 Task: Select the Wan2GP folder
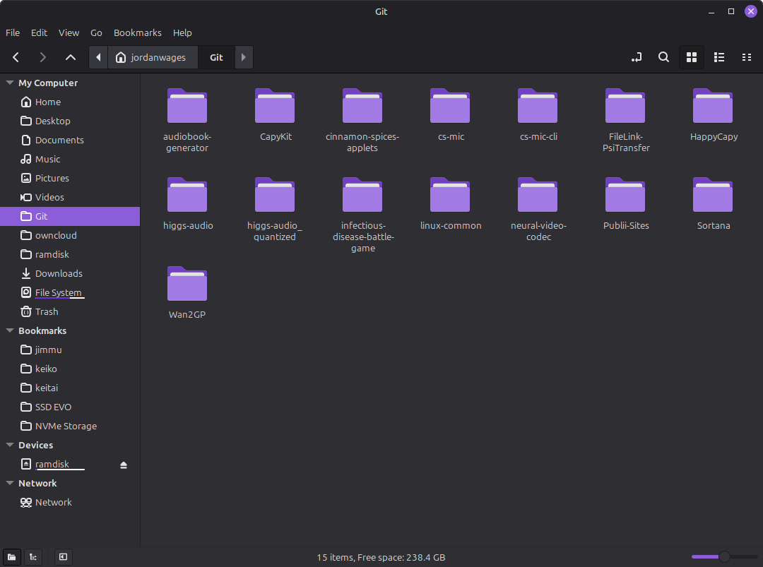point(187,293)
